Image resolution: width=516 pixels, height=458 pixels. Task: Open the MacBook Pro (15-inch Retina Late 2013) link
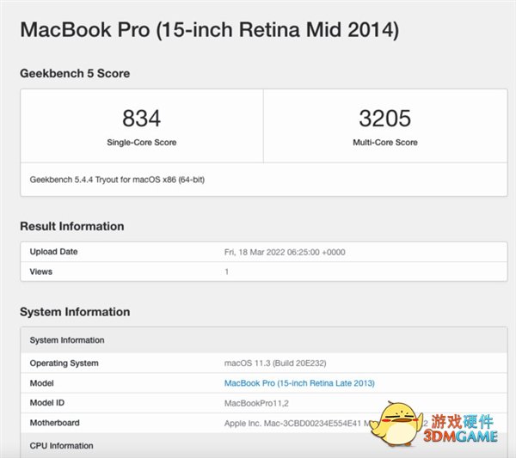tap(299, 383)
